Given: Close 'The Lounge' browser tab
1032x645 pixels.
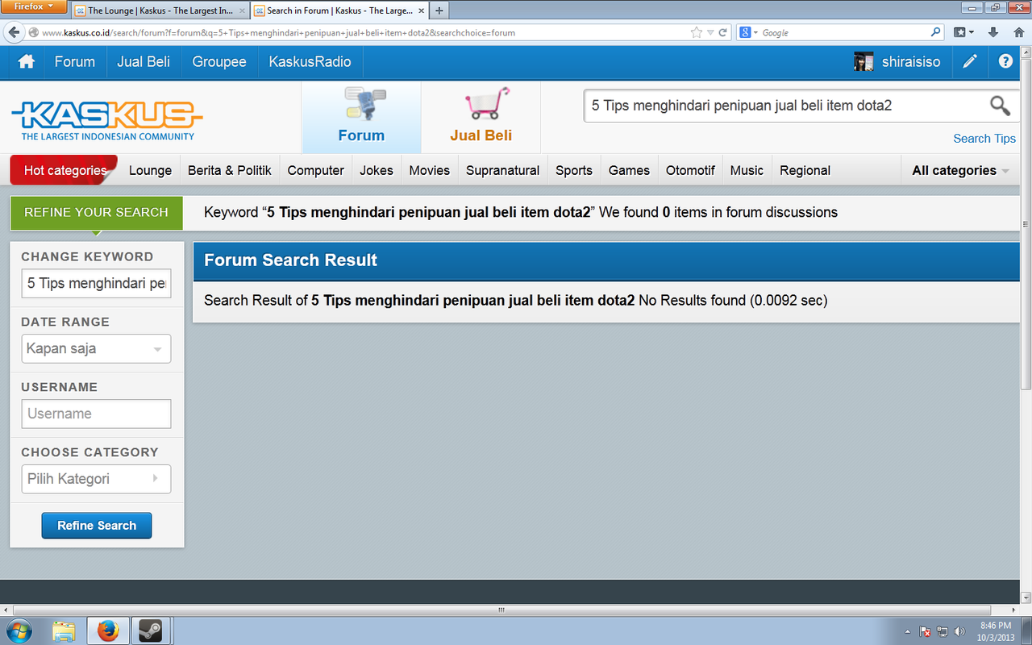Looking at the screenshot, I should click(x=242, y=10).
